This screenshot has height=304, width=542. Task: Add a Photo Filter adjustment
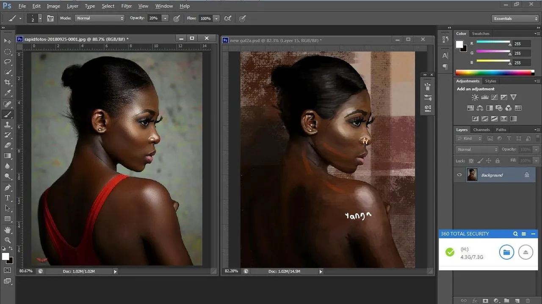click(x=499, y=108)
